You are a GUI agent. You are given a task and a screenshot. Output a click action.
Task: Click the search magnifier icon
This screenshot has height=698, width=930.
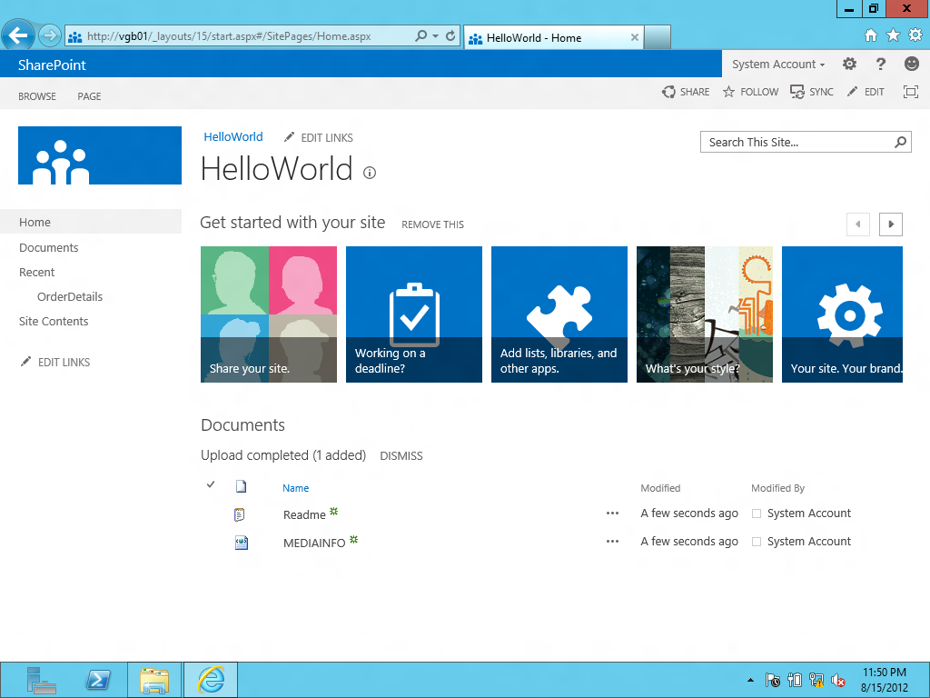[x=899, y=142]
